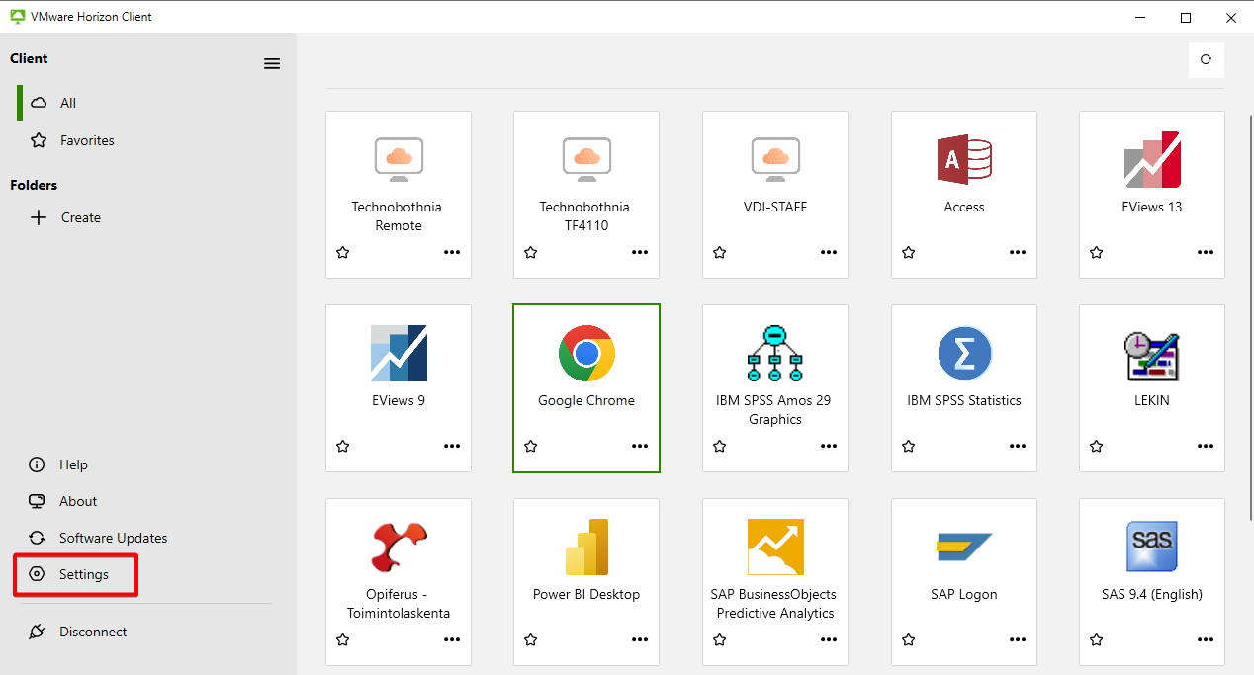Open the LEKIN application icon
The image size is (1254, 675).
pyautogui.click(x=1152, y=354)
